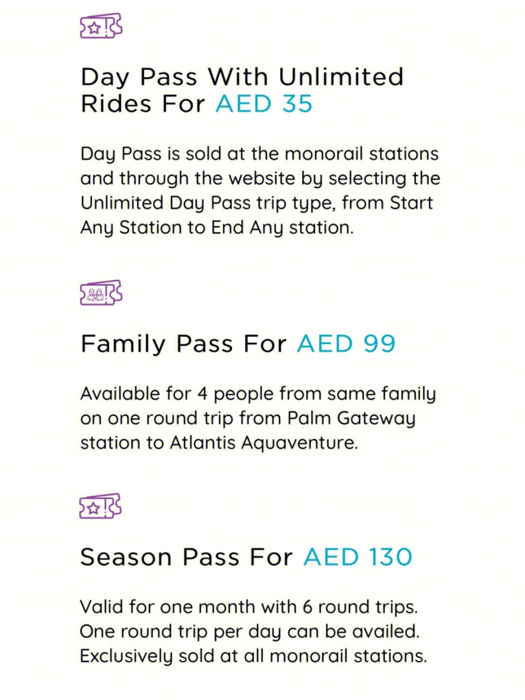This screenshot has height=700, width=525.
Task: Click the 'Atlantis Aquaventure' text line
Action: tap(219, 442)
